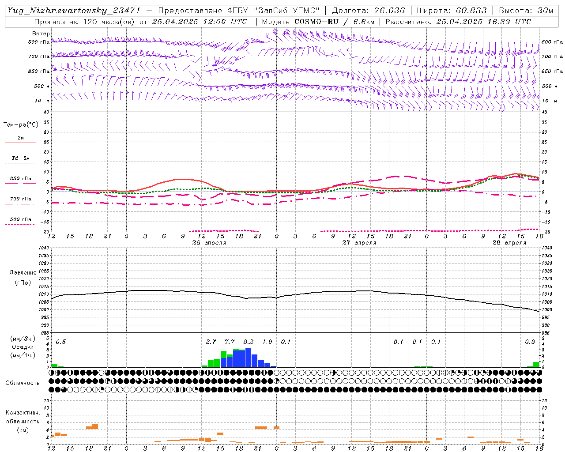Click the 1040 value on left pressure axis

[x=43, y=248]
